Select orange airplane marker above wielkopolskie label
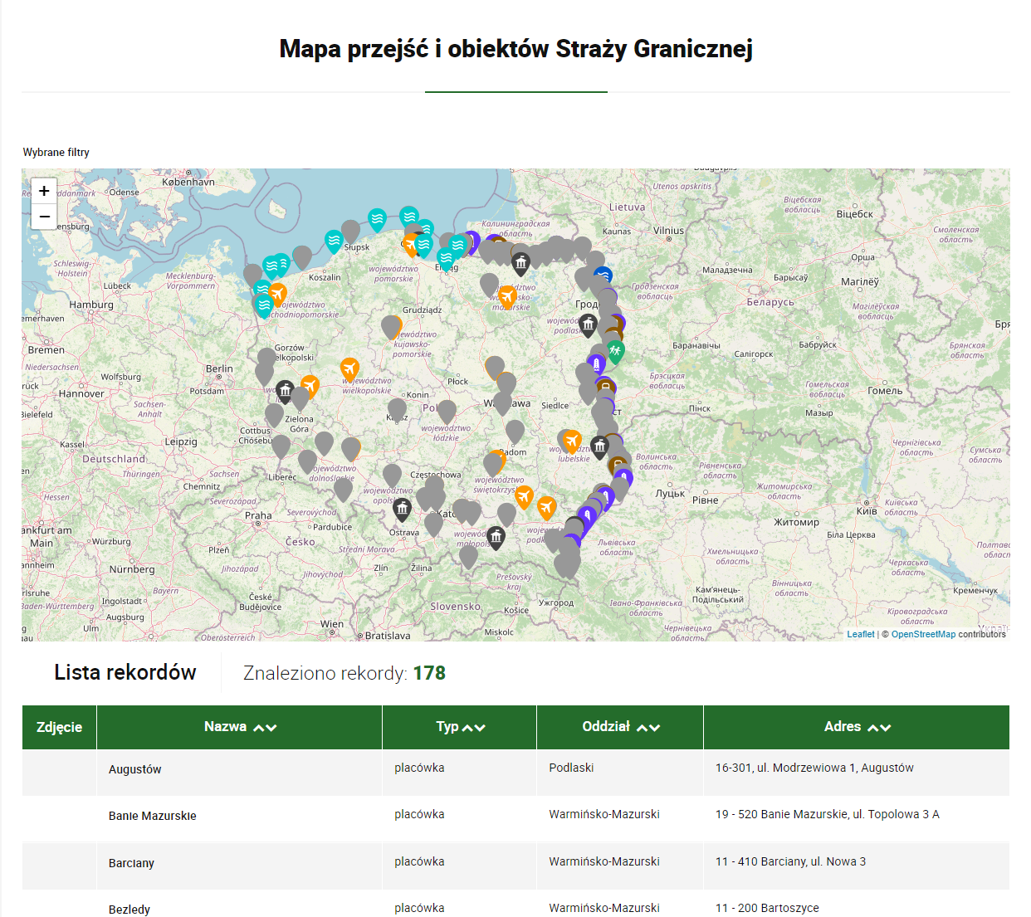1031x917 pixels. [x=349, y=368]
